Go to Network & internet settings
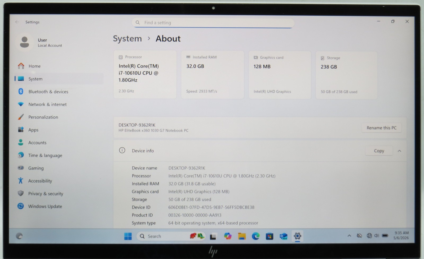The width and height of the screenshot is (424, 259). click(47, 104)
